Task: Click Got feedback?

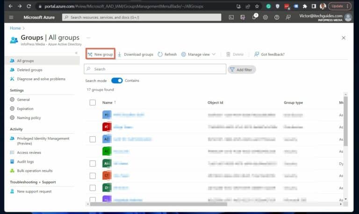Action: [x=269, y=55]
